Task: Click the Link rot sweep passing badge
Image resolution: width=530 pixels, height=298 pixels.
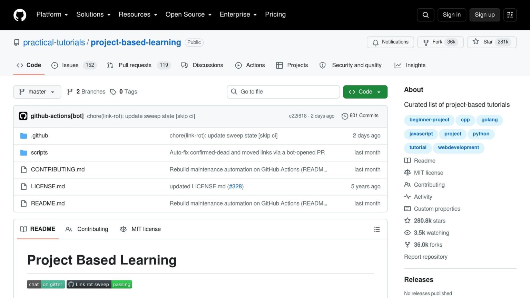Action: point(99,284)
